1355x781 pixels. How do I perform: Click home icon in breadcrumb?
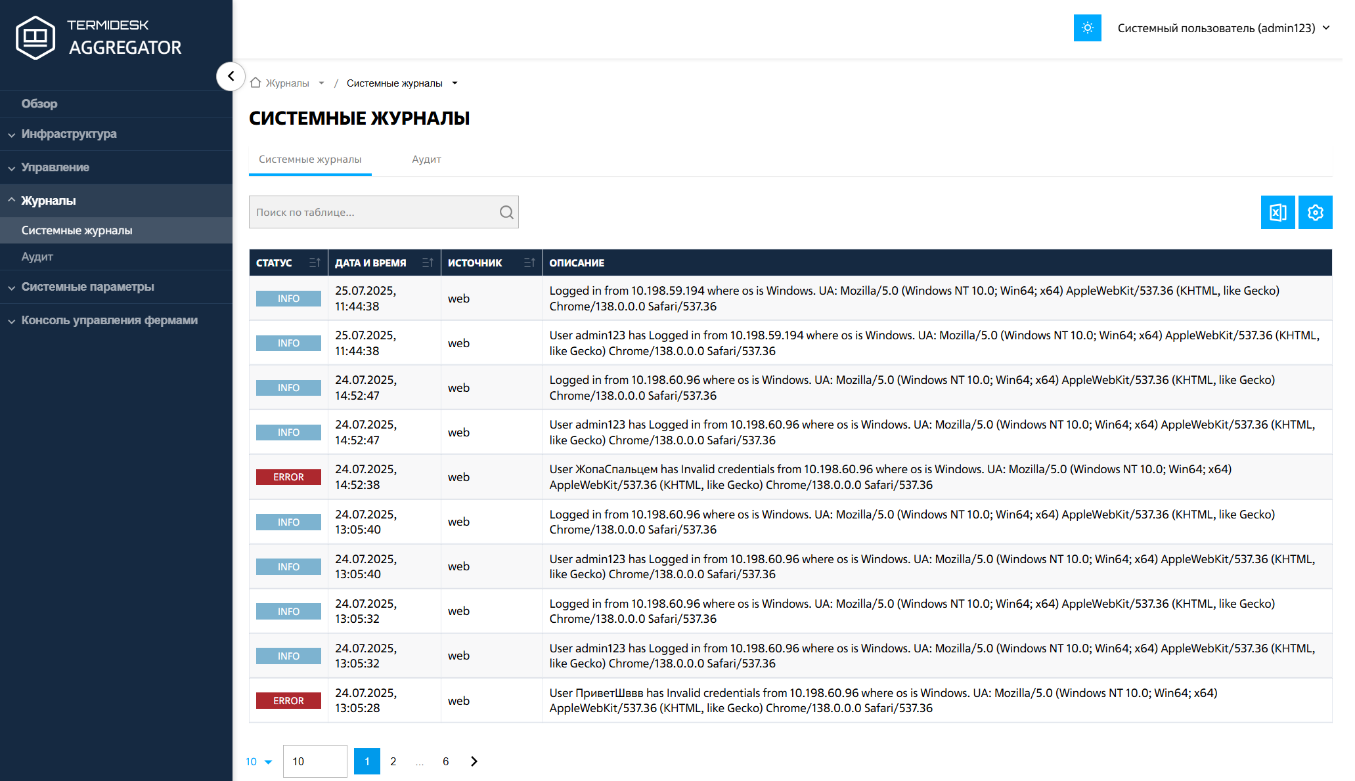[x=255, y=83]
